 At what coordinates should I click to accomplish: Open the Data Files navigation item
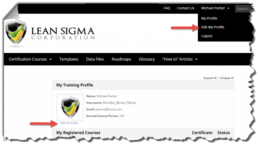[95, 59]
